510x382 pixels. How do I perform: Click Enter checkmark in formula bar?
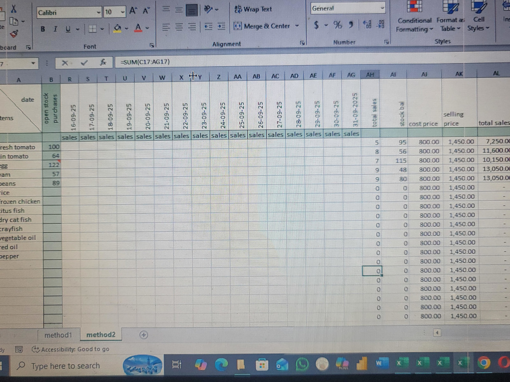[84, 63]
